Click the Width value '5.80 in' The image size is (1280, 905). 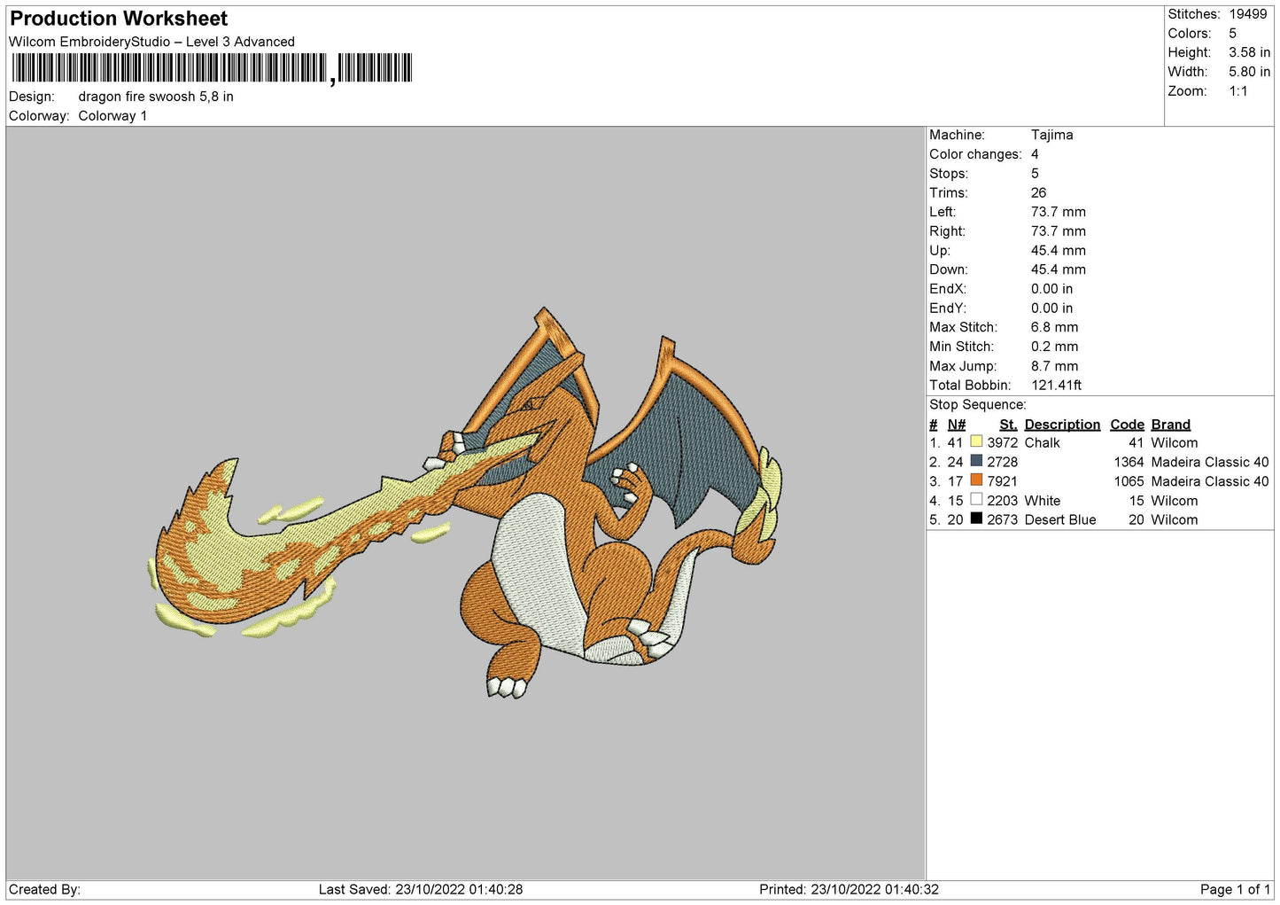(x=1249, y=72)
